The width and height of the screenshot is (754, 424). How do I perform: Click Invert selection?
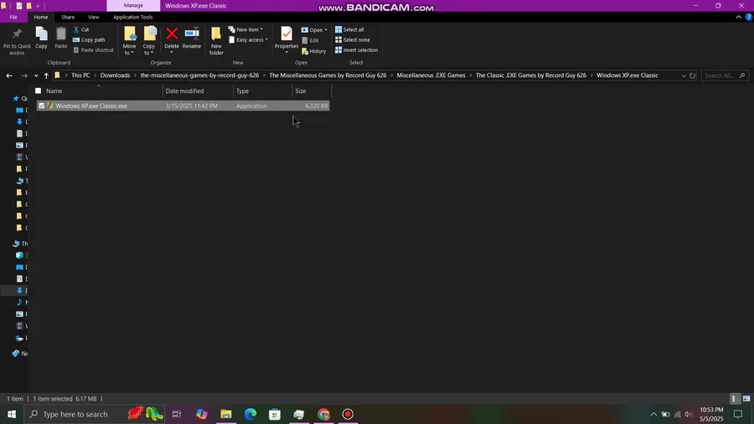[x=356, y=50]
